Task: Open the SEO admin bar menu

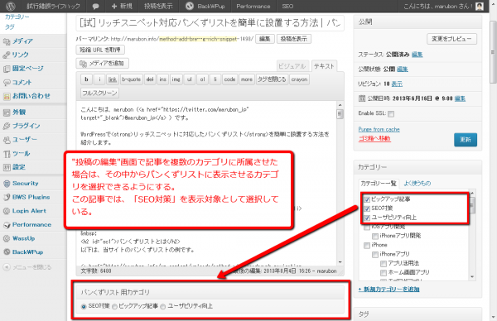Action: [x=287, y=6]
